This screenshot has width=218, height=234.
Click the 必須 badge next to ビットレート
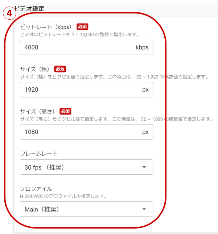point(82,27)
